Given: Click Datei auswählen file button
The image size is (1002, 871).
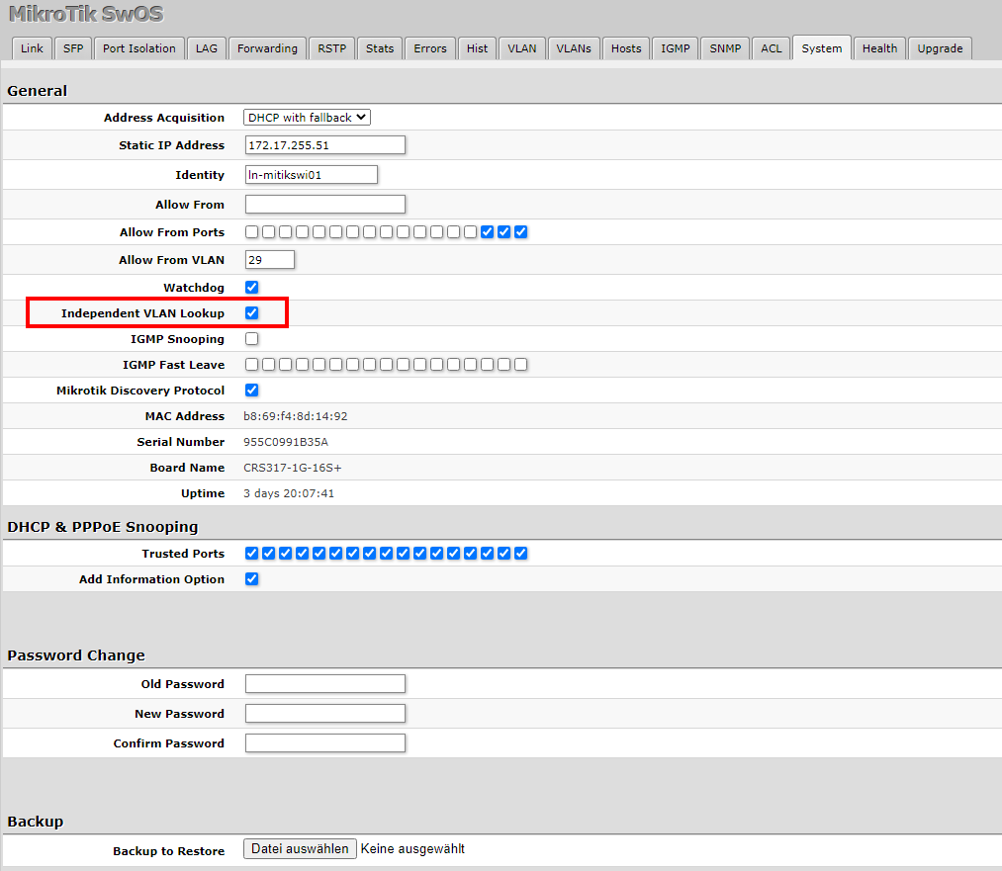Looking at the screenshot, I should [300, 848].
